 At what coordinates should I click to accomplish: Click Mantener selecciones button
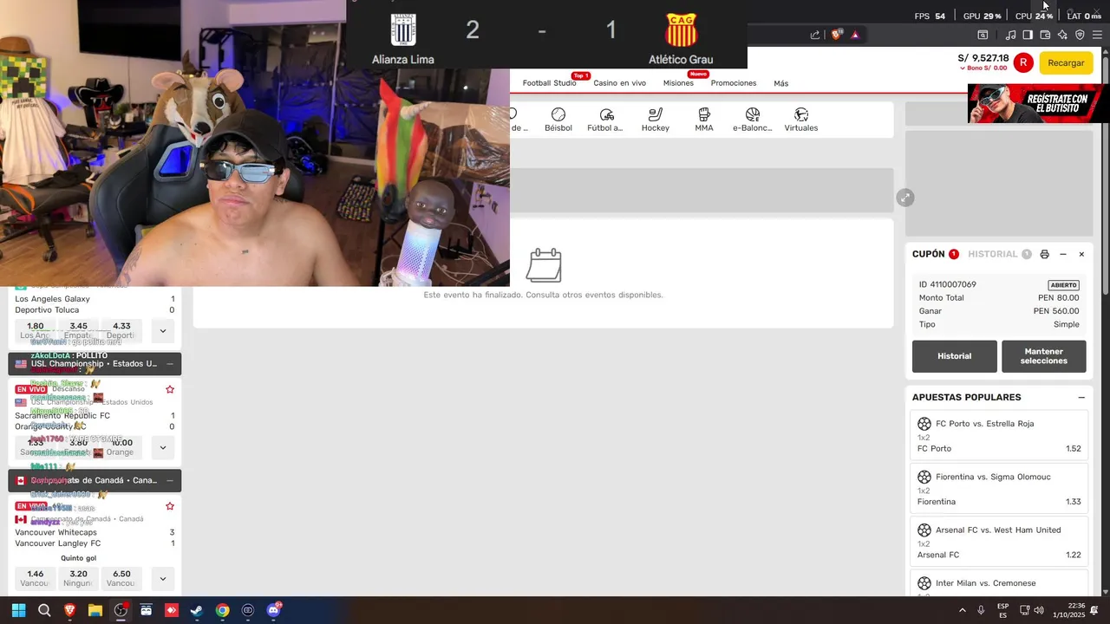coord(1044,356)
